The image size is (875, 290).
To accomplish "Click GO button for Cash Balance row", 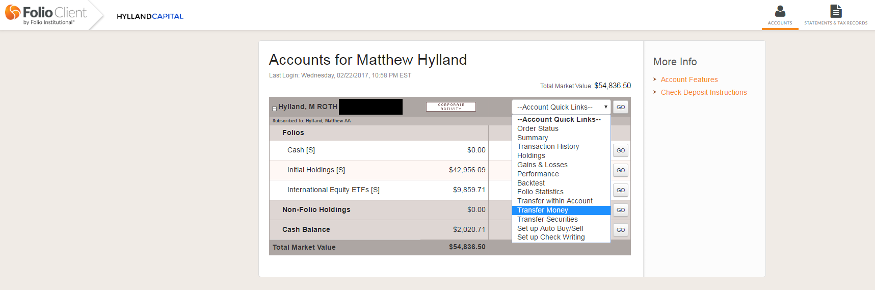I will pyautogui.click(x=621, y=230).
